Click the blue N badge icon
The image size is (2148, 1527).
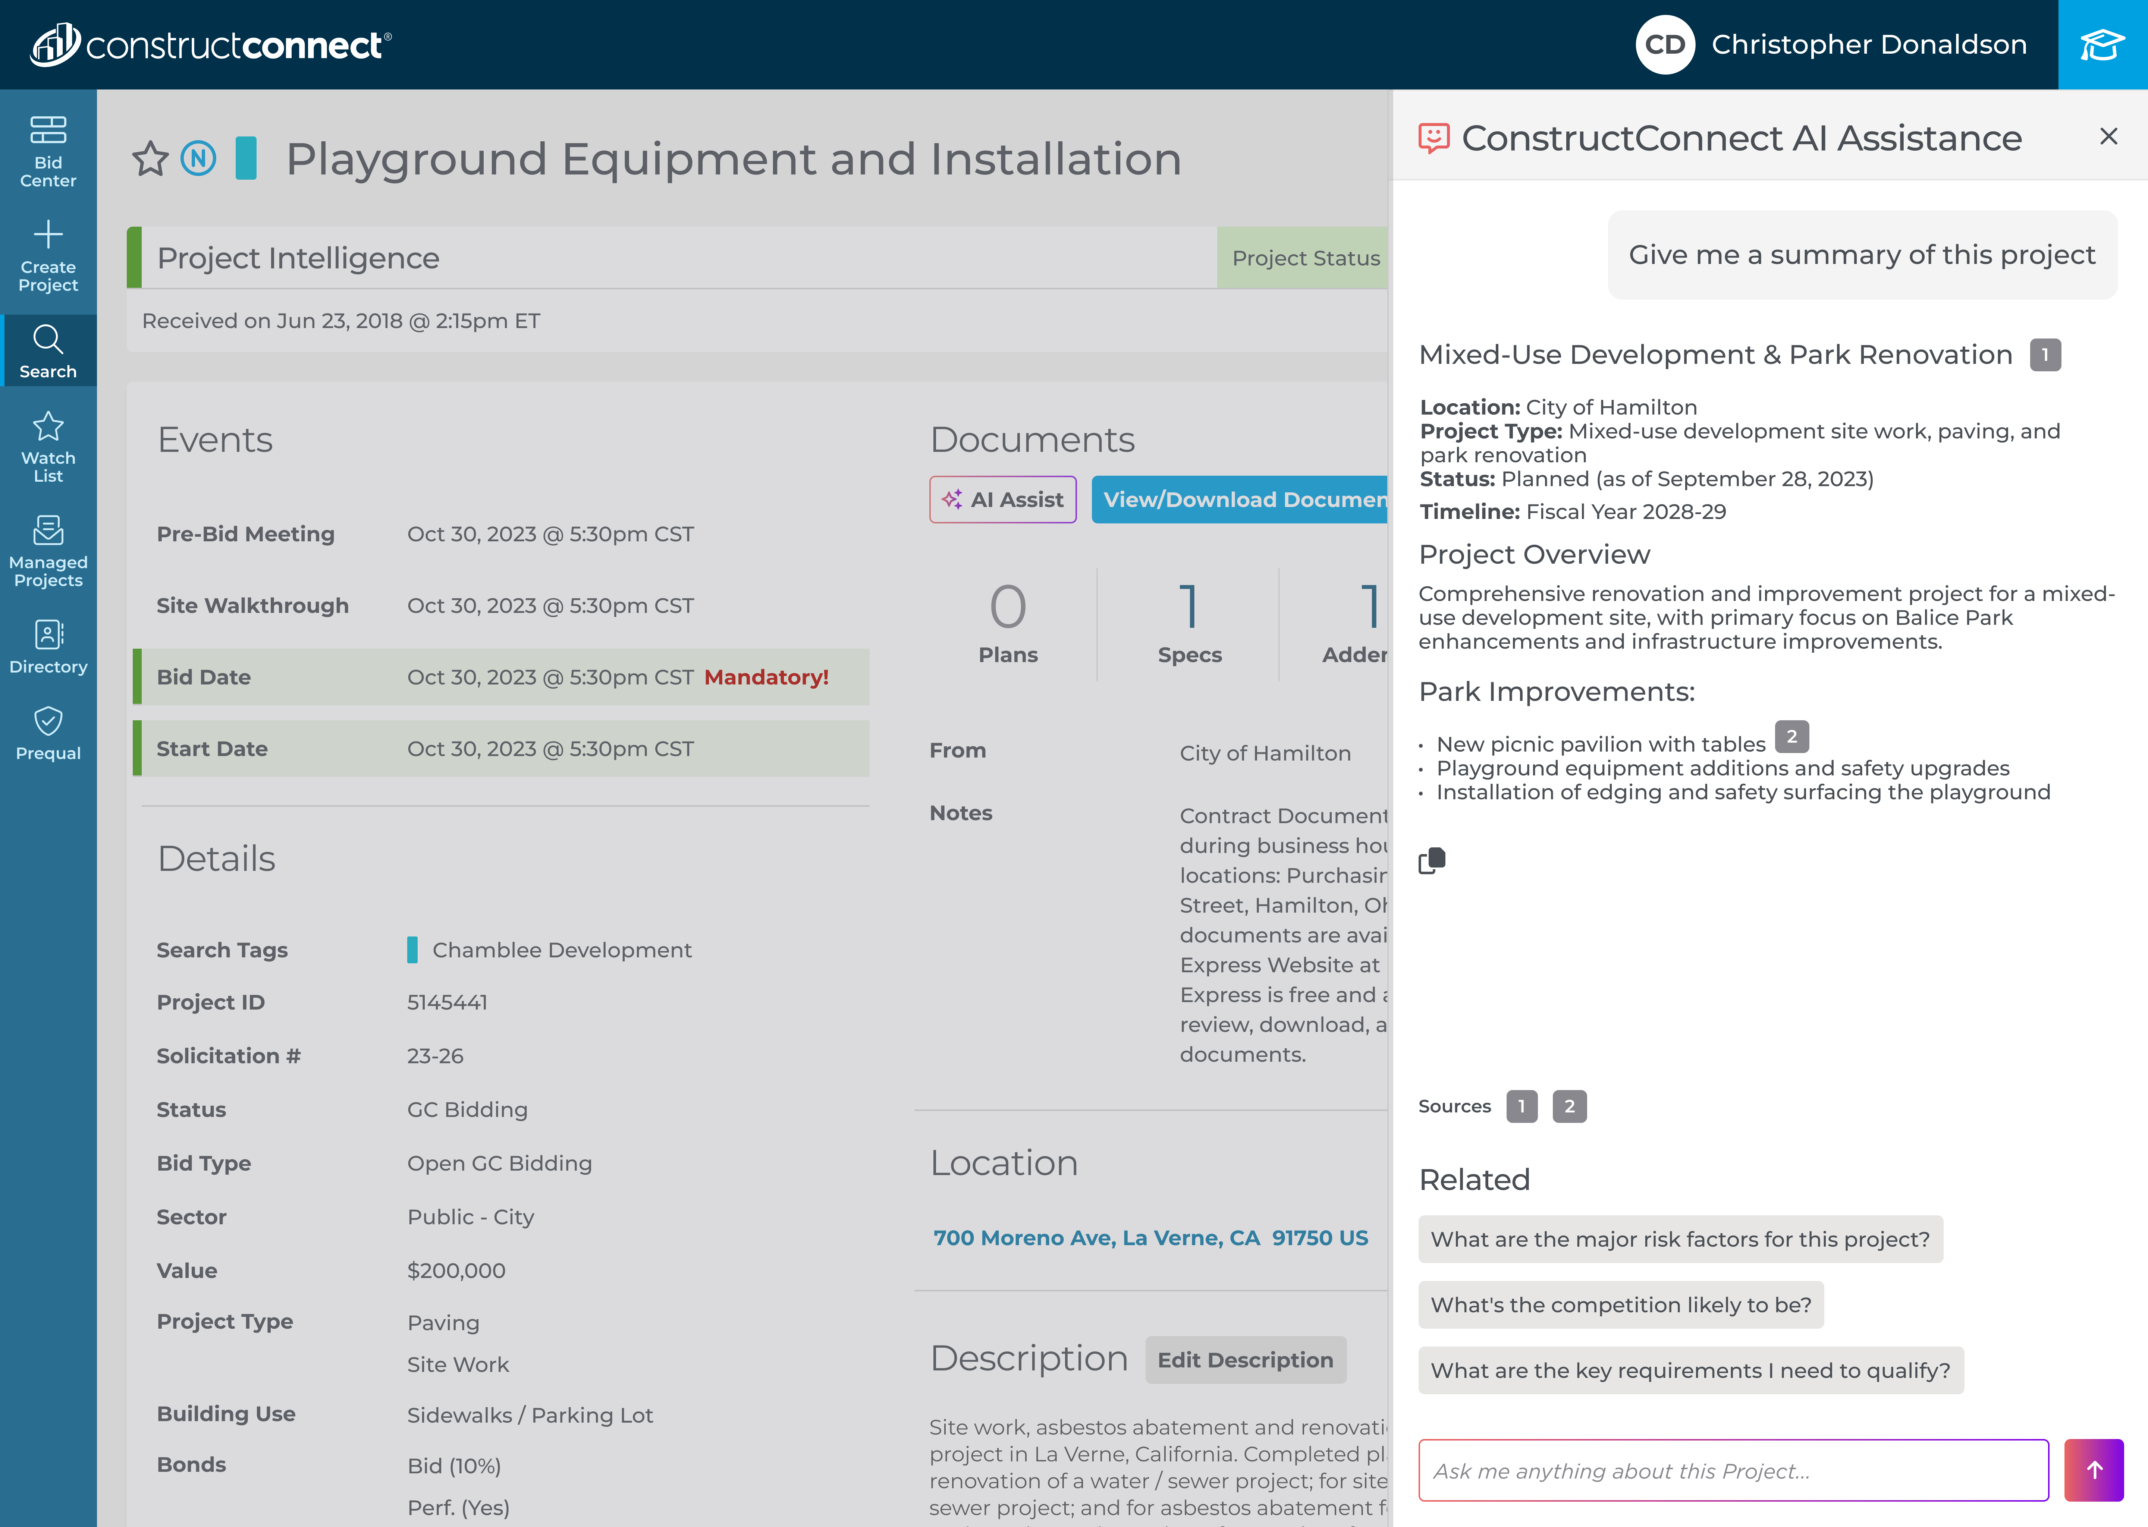point(198,159)
